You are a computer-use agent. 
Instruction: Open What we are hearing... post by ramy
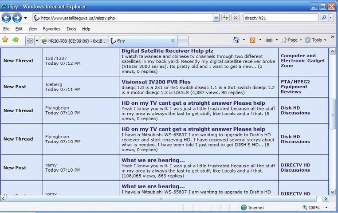(153, 160)
